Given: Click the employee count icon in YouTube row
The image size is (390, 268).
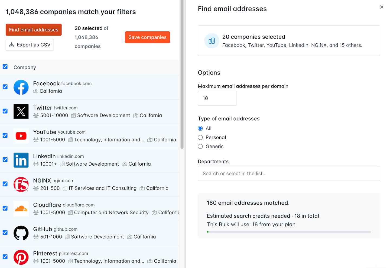Looking at the screenshot, I should point(36,140).
